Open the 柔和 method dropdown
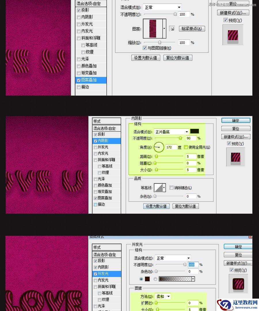Image resolution: width=259 pixels, height=311 pixels. [163, 296]
